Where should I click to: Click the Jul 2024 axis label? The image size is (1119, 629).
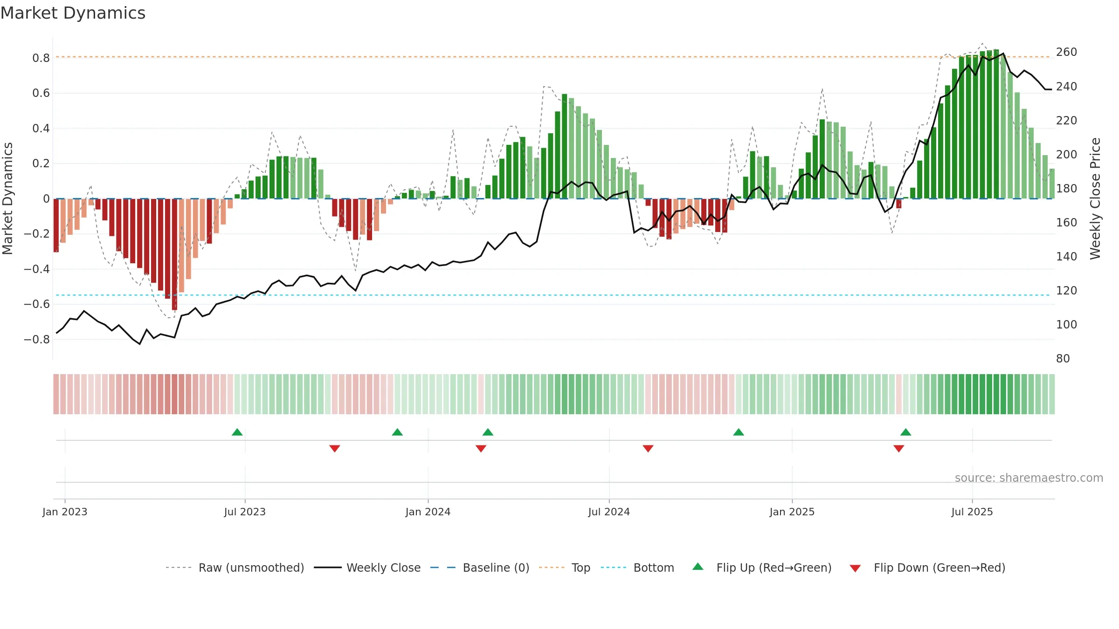click(x=609, y=512)
